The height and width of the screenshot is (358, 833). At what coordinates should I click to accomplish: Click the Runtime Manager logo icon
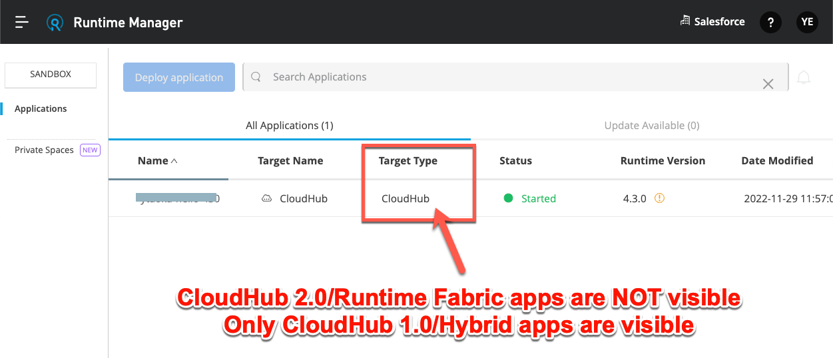pos(55,23)
